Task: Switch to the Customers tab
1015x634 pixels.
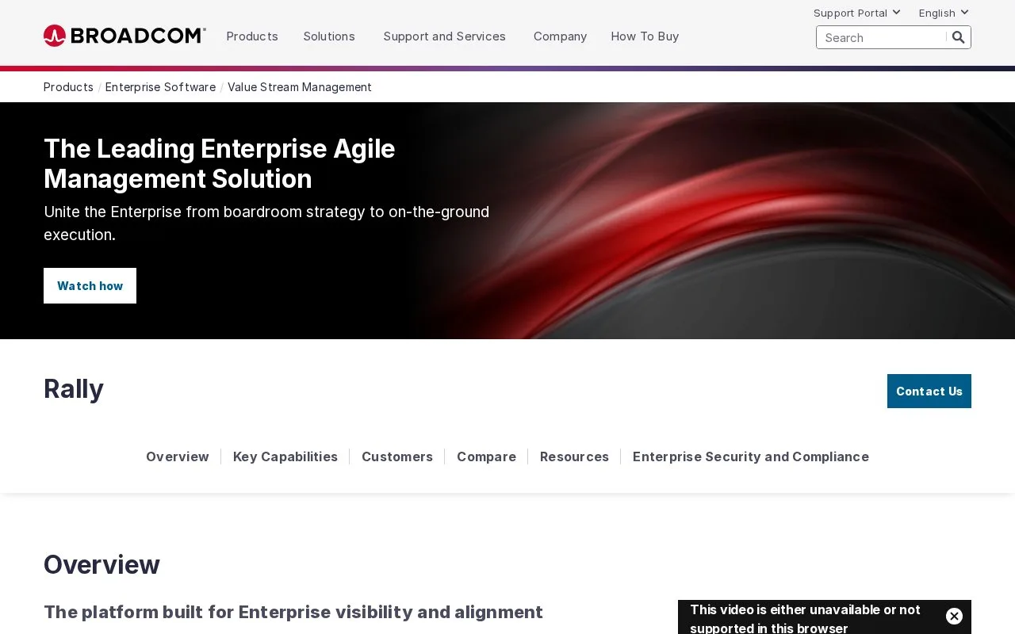Action: pos(397,456)
